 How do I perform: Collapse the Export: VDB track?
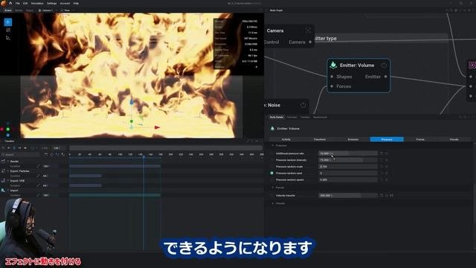(x=8, y=181)
